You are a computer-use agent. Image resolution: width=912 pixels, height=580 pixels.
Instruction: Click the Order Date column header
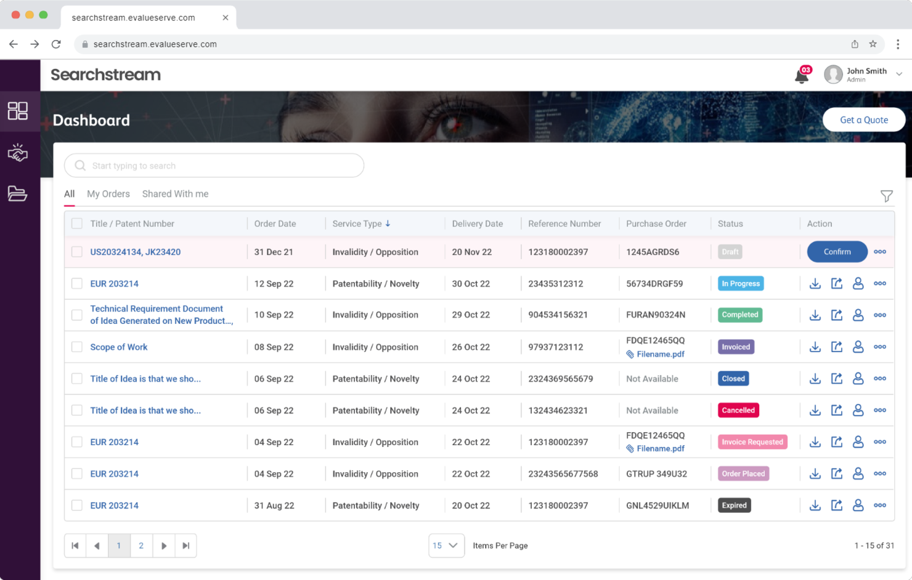(275, 224)
